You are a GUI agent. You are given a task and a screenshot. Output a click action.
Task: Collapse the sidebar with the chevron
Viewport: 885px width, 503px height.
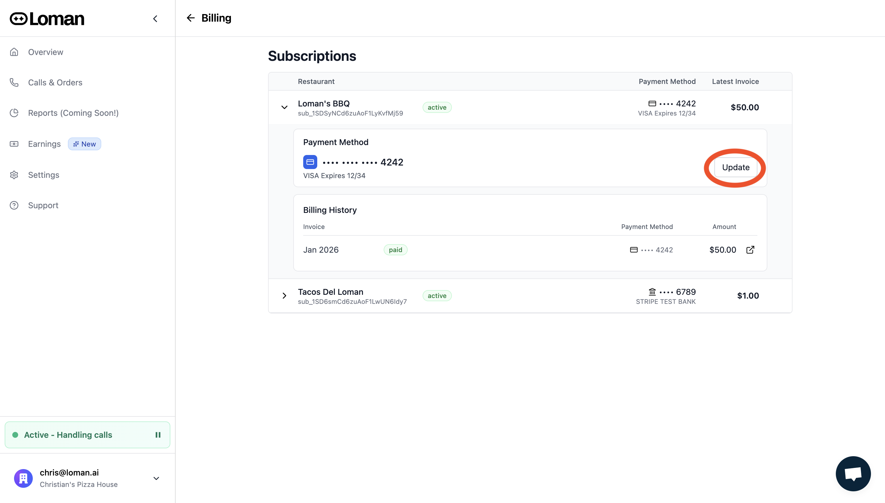point(155,19)
